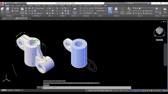Toggle grid display in status bar
This screenshot has width=168, height=94.
point(111,91)
